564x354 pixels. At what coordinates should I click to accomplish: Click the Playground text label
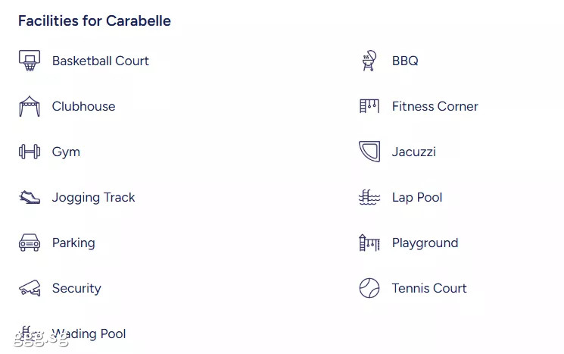tap(425, 243)
